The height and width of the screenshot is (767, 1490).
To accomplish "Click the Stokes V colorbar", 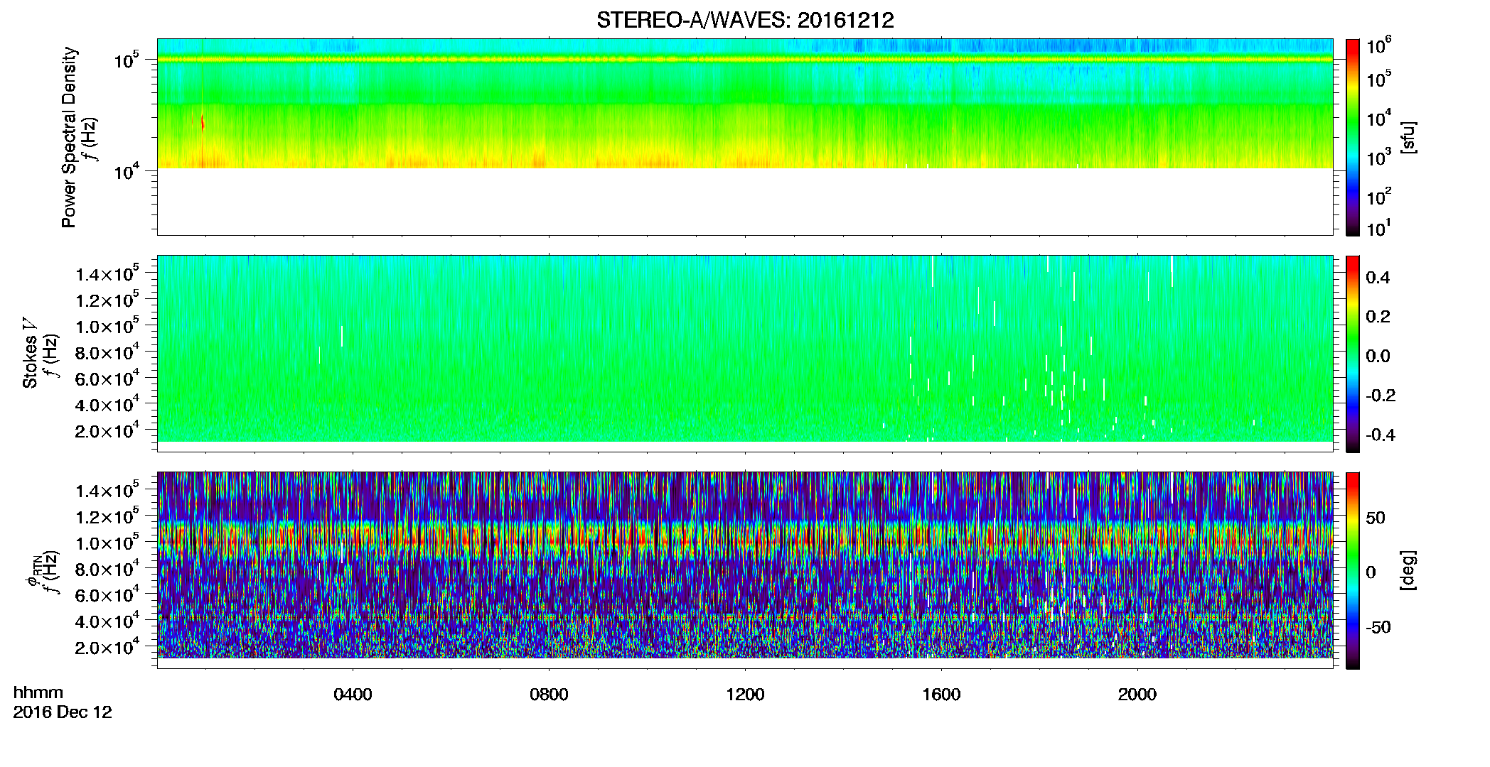I will click(1352, 354).
